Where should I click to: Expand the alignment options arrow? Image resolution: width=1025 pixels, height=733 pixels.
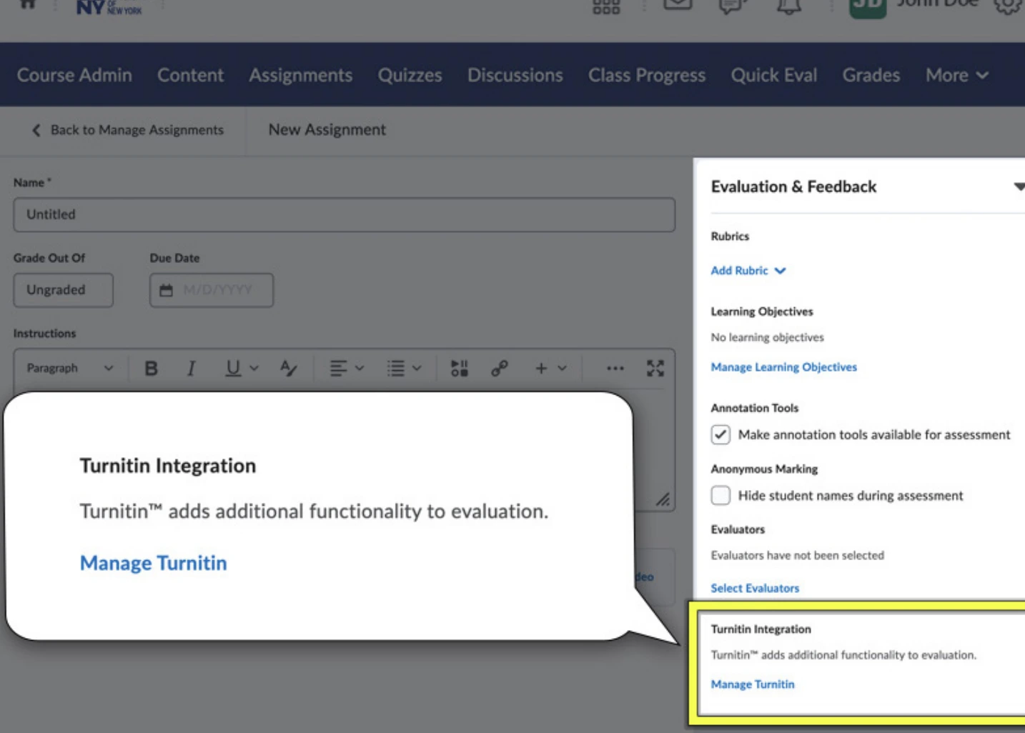pos(360,369)
